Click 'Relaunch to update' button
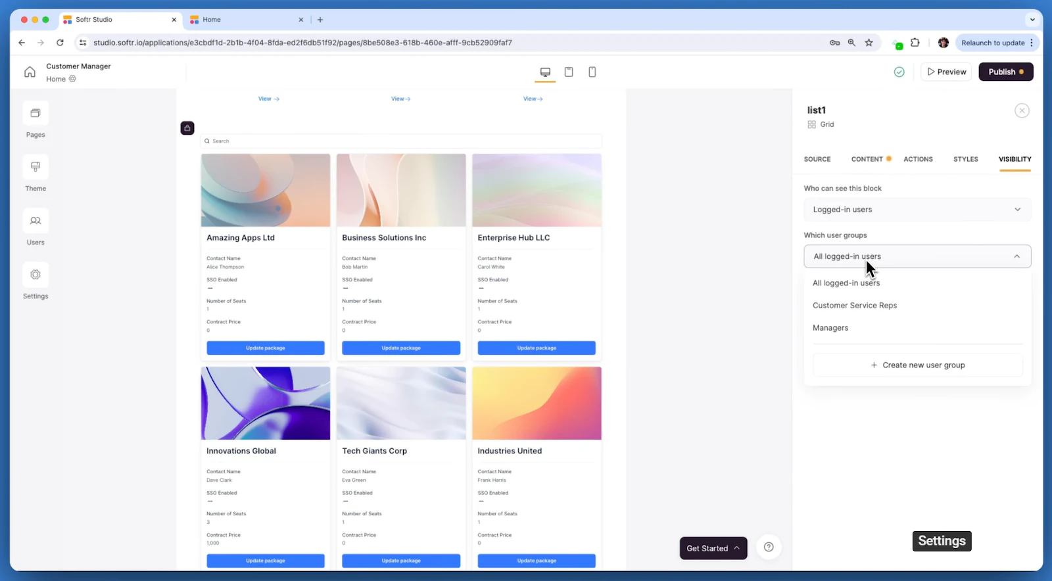1052x581 pixels. [996, 43]
